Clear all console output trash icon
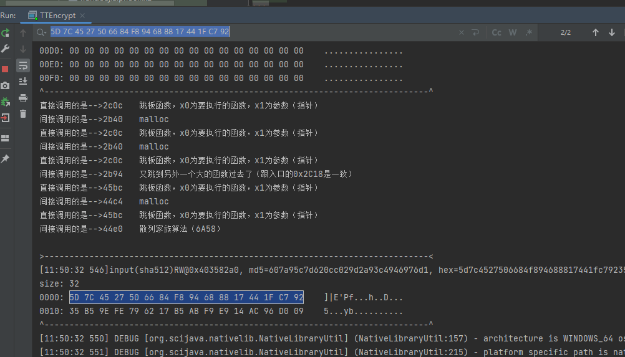 pos(23,114)
